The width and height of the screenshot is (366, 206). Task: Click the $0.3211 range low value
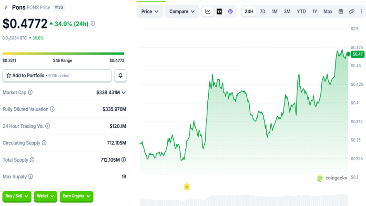[x=10, y=61]
